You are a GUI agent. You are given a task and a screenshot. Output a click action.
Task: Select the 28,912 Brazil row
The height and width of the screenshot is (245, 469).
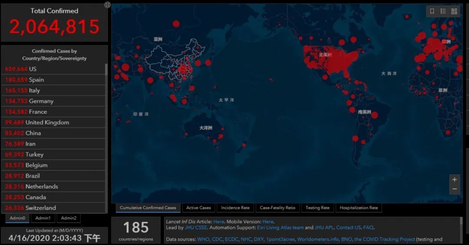click(x=53, y=176)
